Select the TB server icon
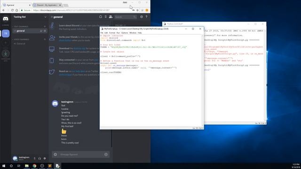This screenshot has width=301, height=169. pyautogui.click(x=6, y=33)
